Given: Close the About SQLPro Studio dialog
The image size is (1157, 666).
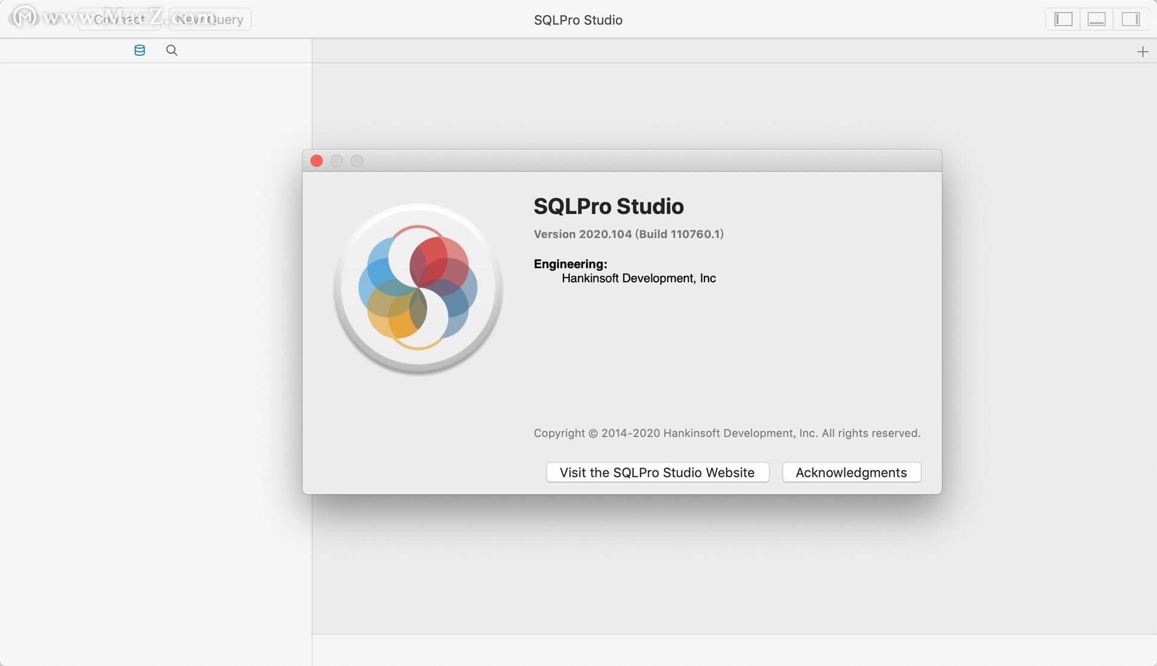Looking at the screenshot, I should click(316, 161).
